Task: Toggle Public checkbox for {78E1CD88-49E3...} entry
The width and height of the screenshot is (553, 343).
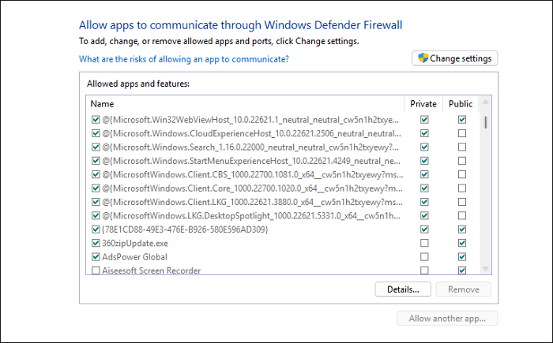Action: pos(462,229)
